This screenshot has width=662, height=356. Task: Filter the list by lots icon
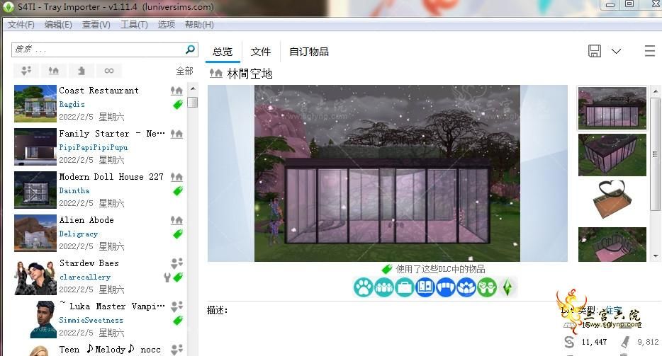point(54,71)
